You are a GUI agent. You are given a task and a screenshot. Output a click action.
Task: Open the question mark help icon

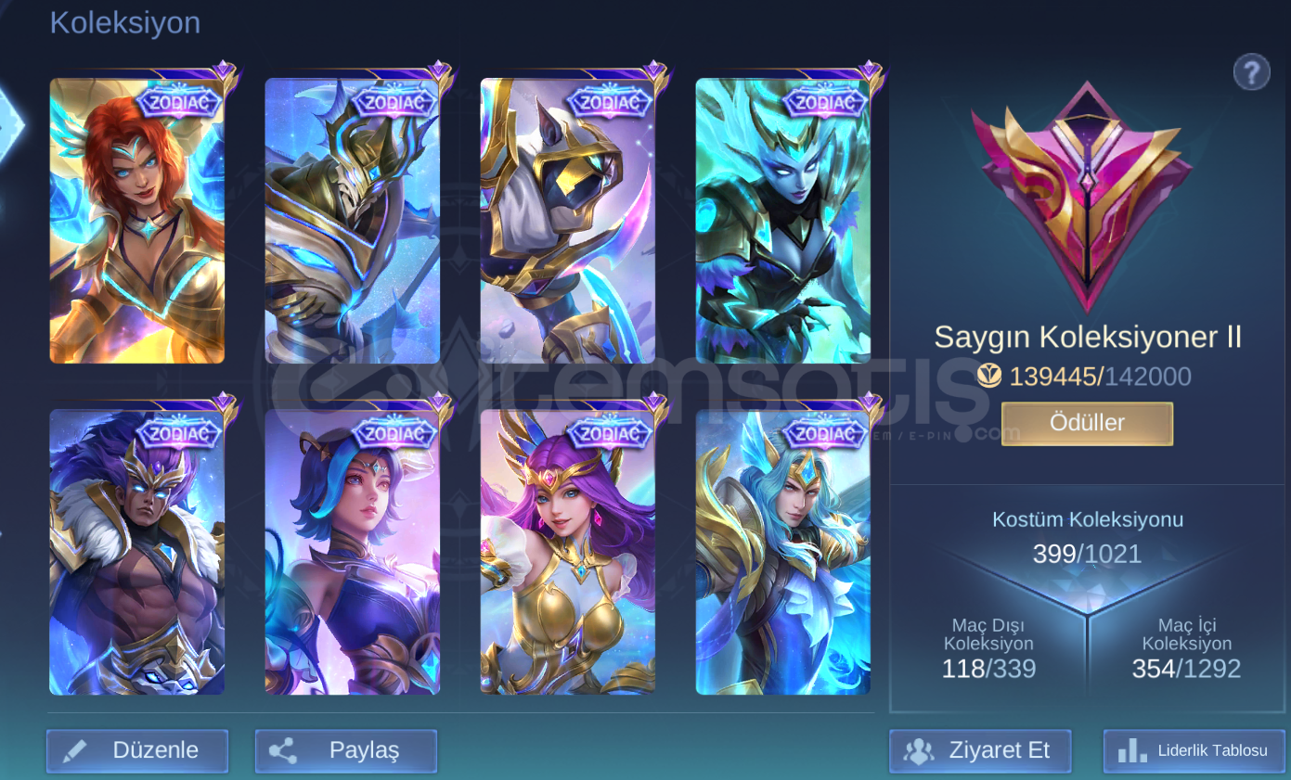coord(1251,71)
